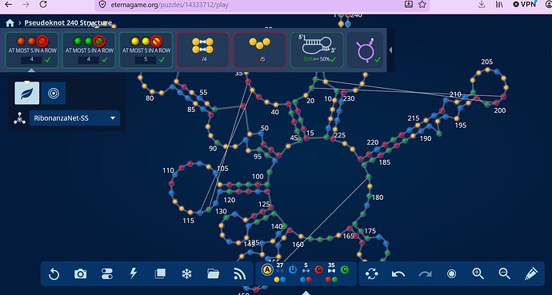The height and width of the screenshot is (295, 552).
Task: Select the yellow A base paint button
Action: pyautogui.click(x=268, y=269)
